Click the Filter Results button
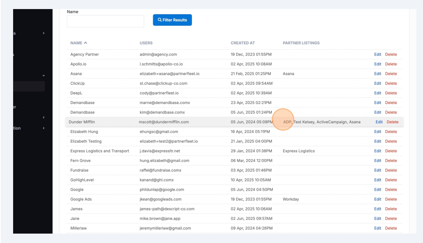The width and height of the screenshot is (423, 243). coord(172,20)
